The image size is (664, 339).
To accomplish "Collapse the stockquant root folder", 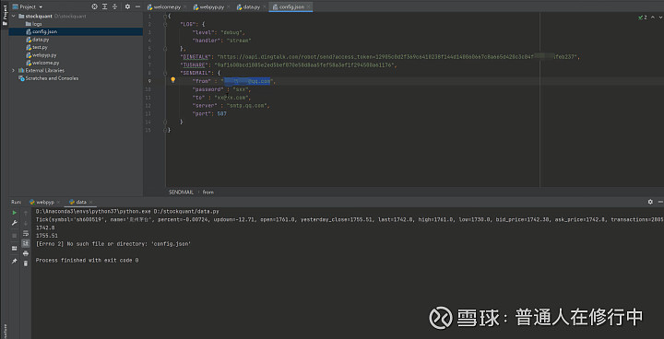I will (14, 16).
